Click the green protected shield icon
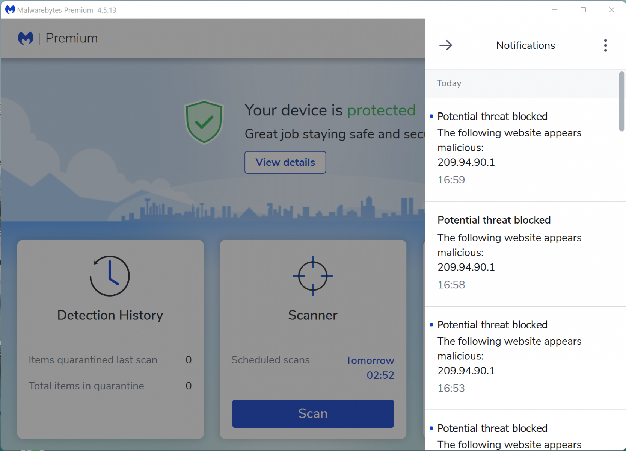Image resolution: width=626 pixels, height=451 pixels. pyautogui.click(x=204, y=122)
